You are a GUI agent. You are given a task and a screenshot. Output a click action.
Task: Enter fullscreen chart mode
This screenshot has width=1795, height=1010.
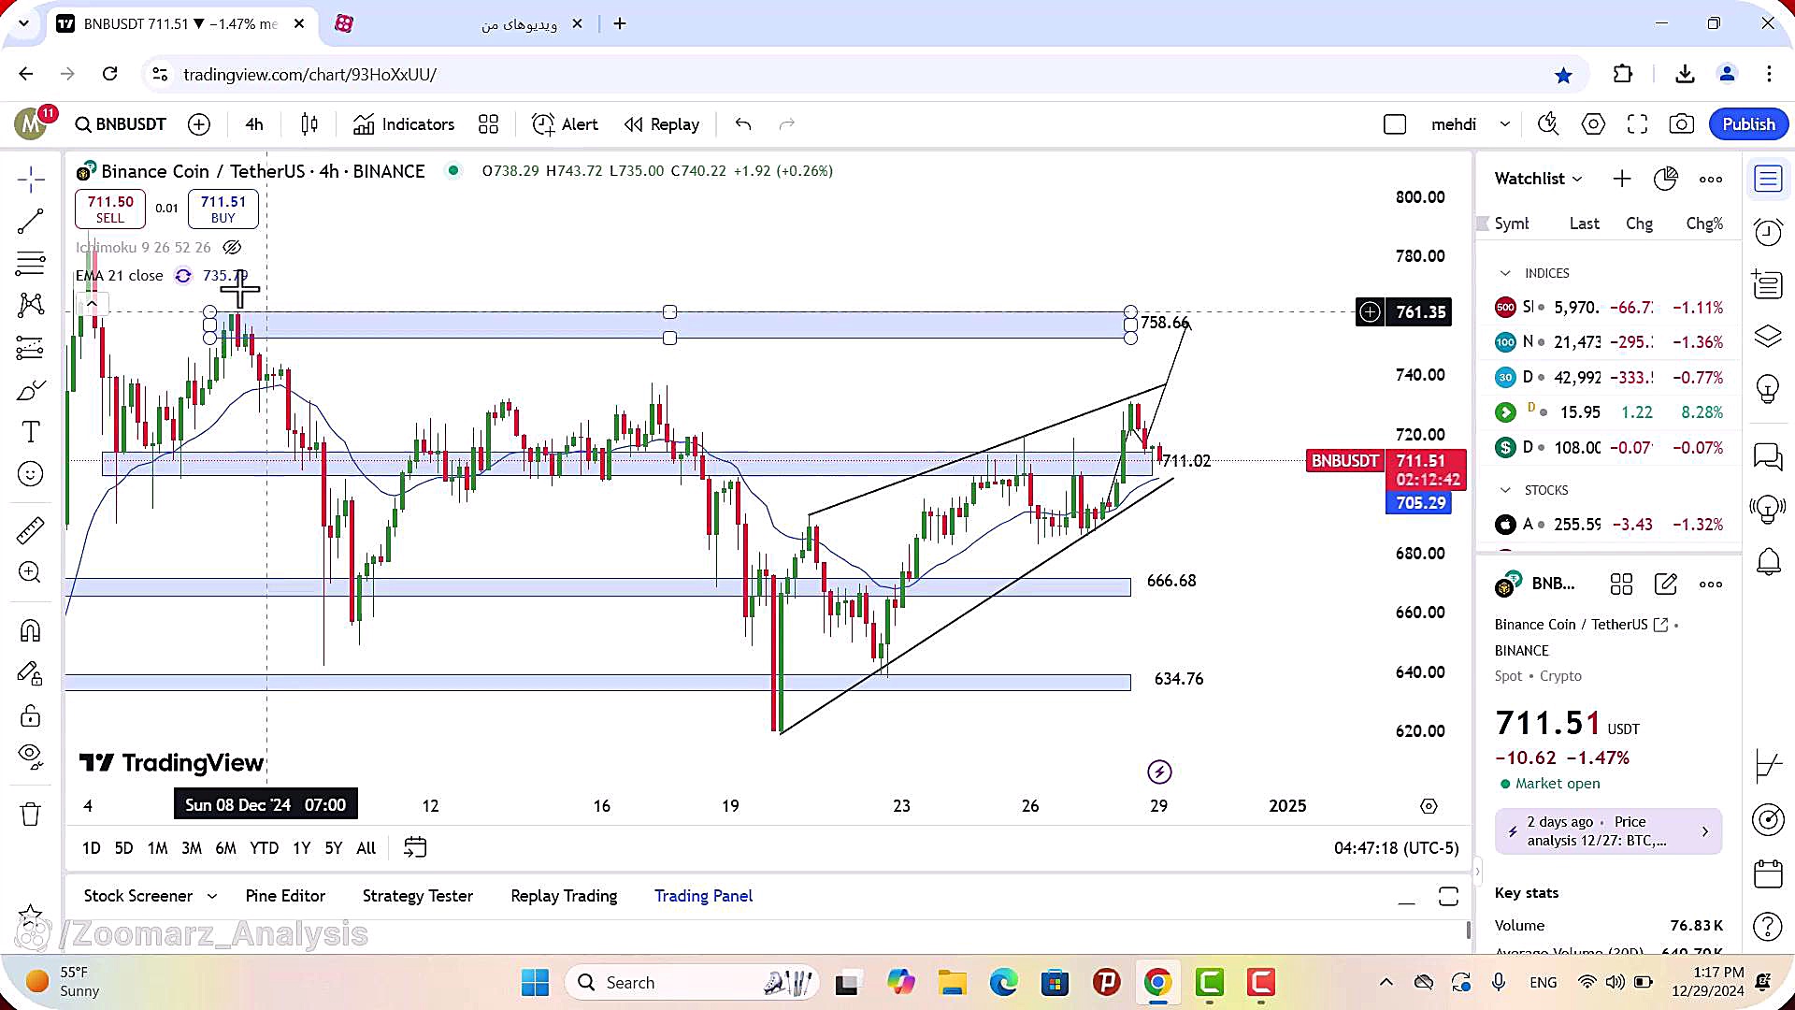coord(1637,124)
